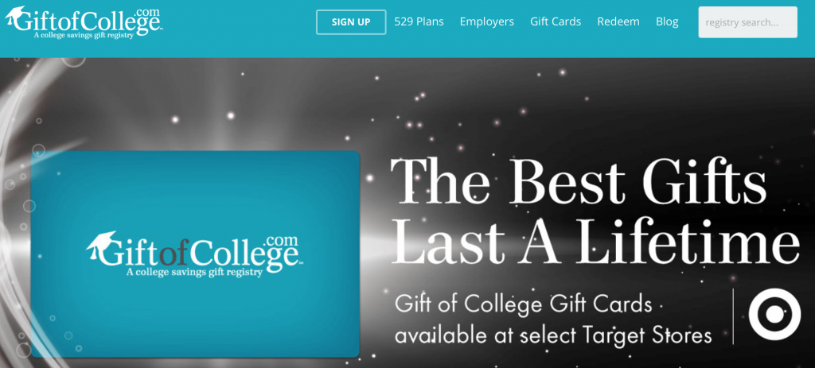
Task: Click the '.com' text on the gift card
Action: tap(281, 241)
